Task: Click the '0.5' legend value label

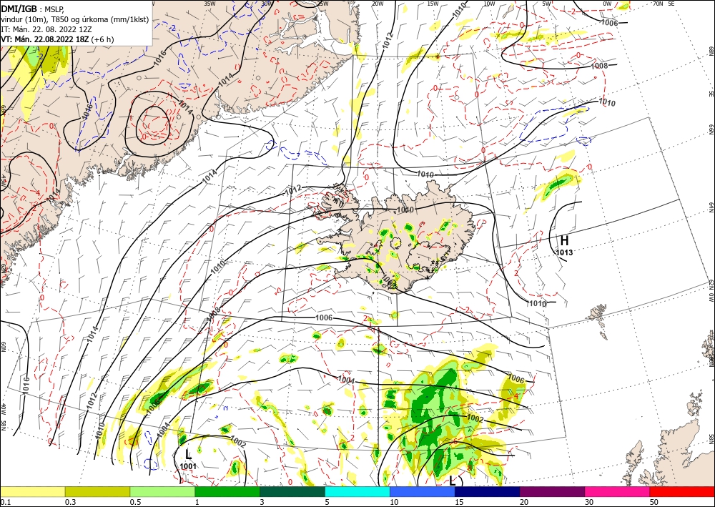Action: pyautogui.click(x=134, y=502)
